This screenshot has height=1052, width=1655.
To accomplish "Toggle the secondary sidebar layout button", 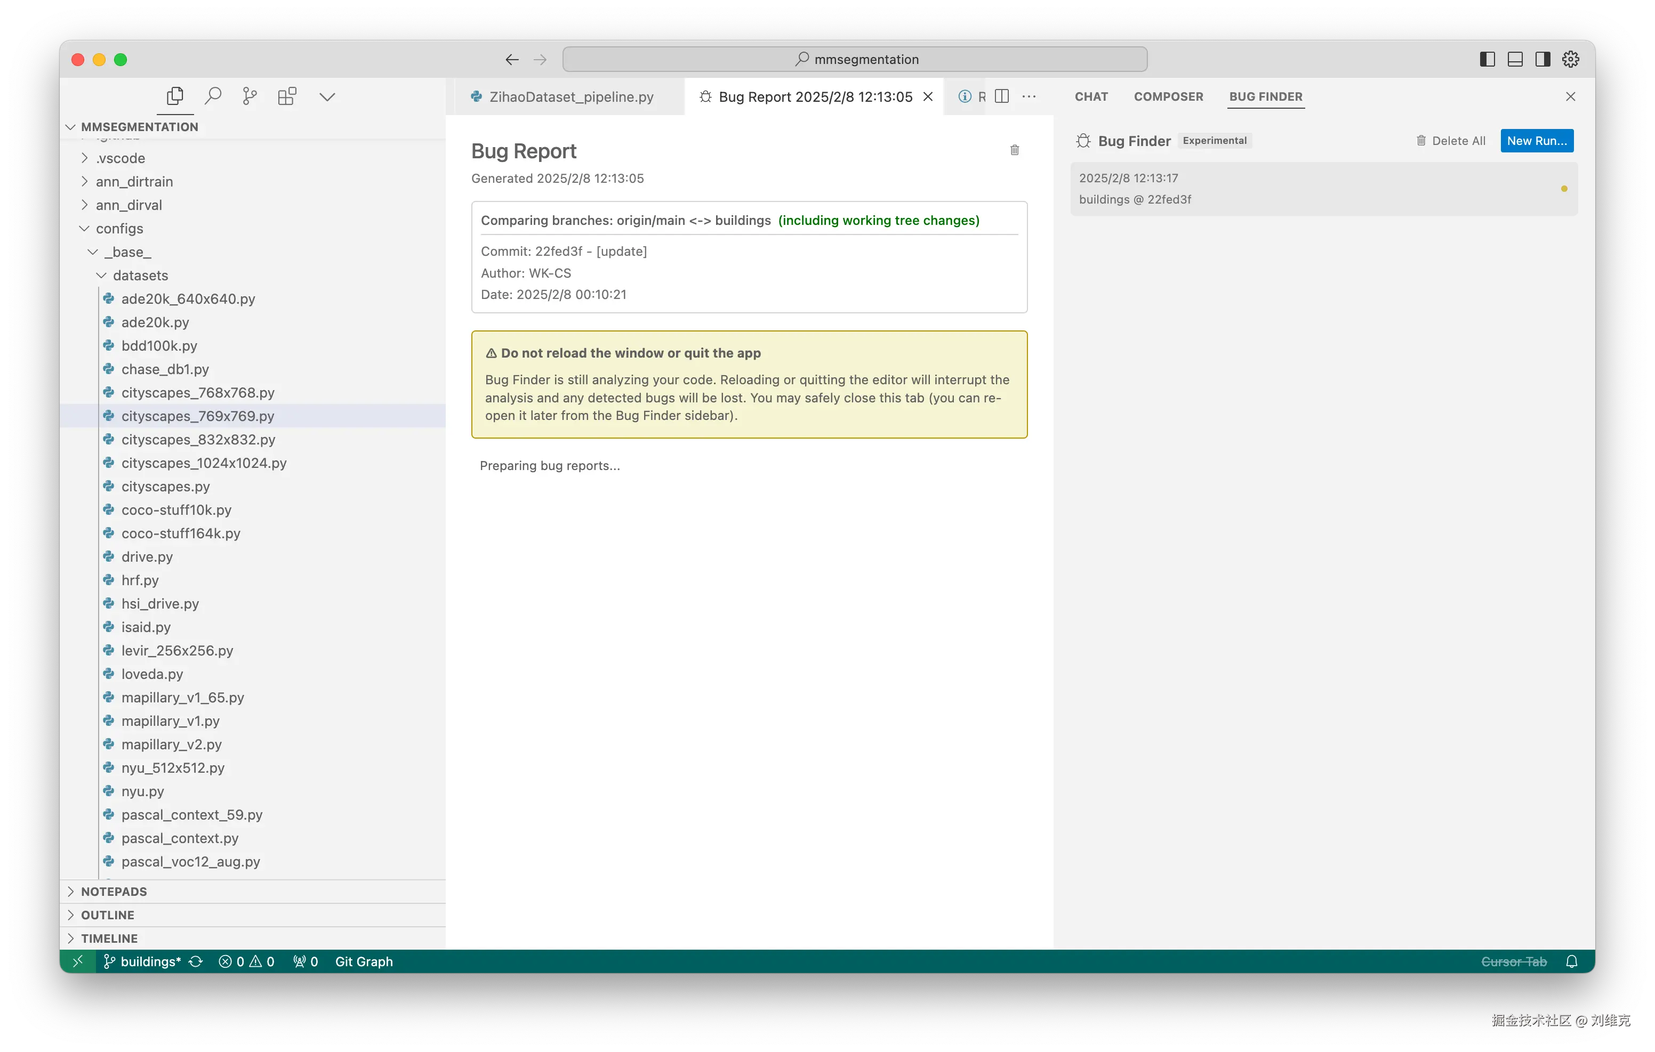I will 1542,59.
